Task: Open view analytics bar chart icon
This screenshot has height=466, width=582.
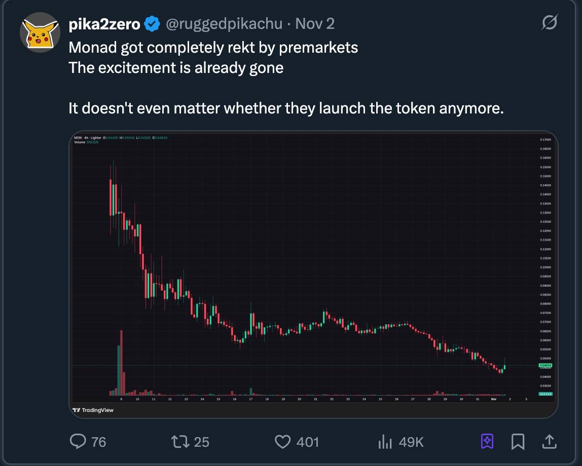Action: click(385, 442)
